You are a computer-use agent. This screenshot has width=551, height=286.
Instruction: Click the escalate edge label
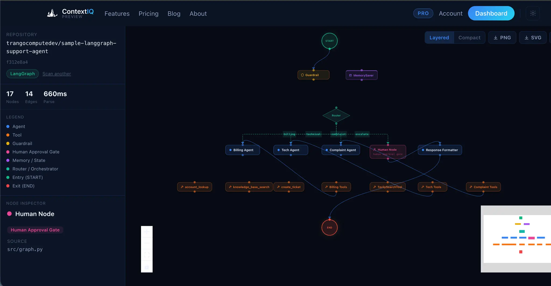(x=362, y=134)
